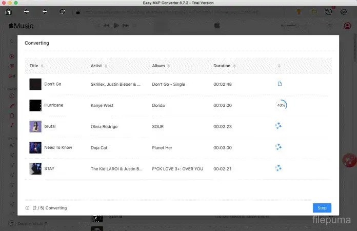
Task: Click the 40% progress indicator for Hurricane
Action: (x=281, y=105)
